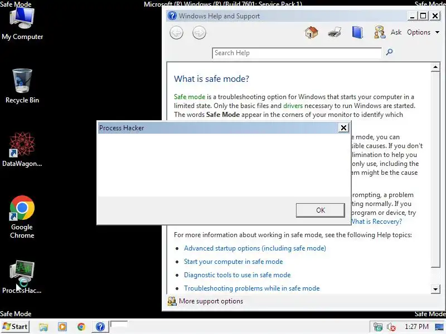Click the Show desktop taskbar icon

tap(439, 327)
